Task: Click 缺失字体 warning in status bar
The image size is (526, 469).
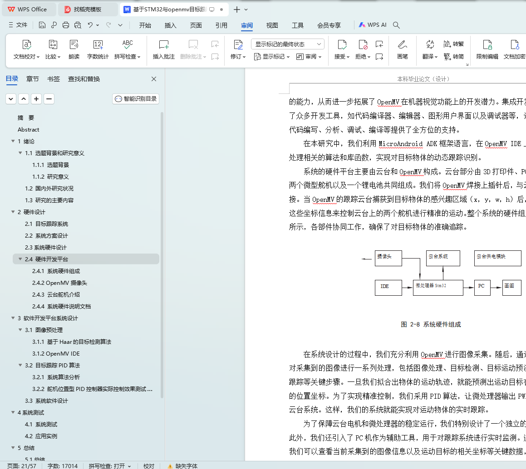Action: (182, 466)
